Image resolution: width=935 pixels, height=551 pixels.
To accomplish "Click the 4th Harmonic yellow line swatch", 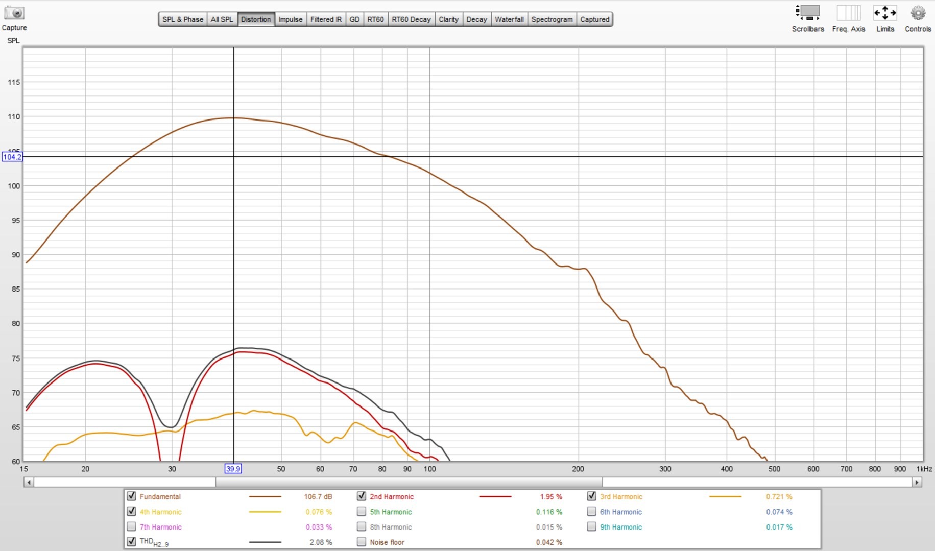I will 265,512.
